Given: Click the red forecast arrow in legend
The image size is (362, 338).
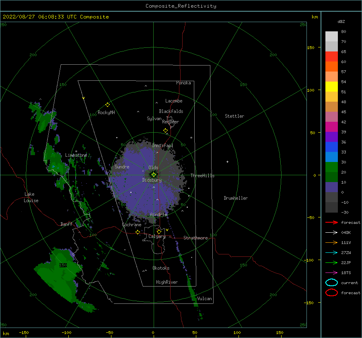Looking at the screenshot, I should [x=331, y=222].
